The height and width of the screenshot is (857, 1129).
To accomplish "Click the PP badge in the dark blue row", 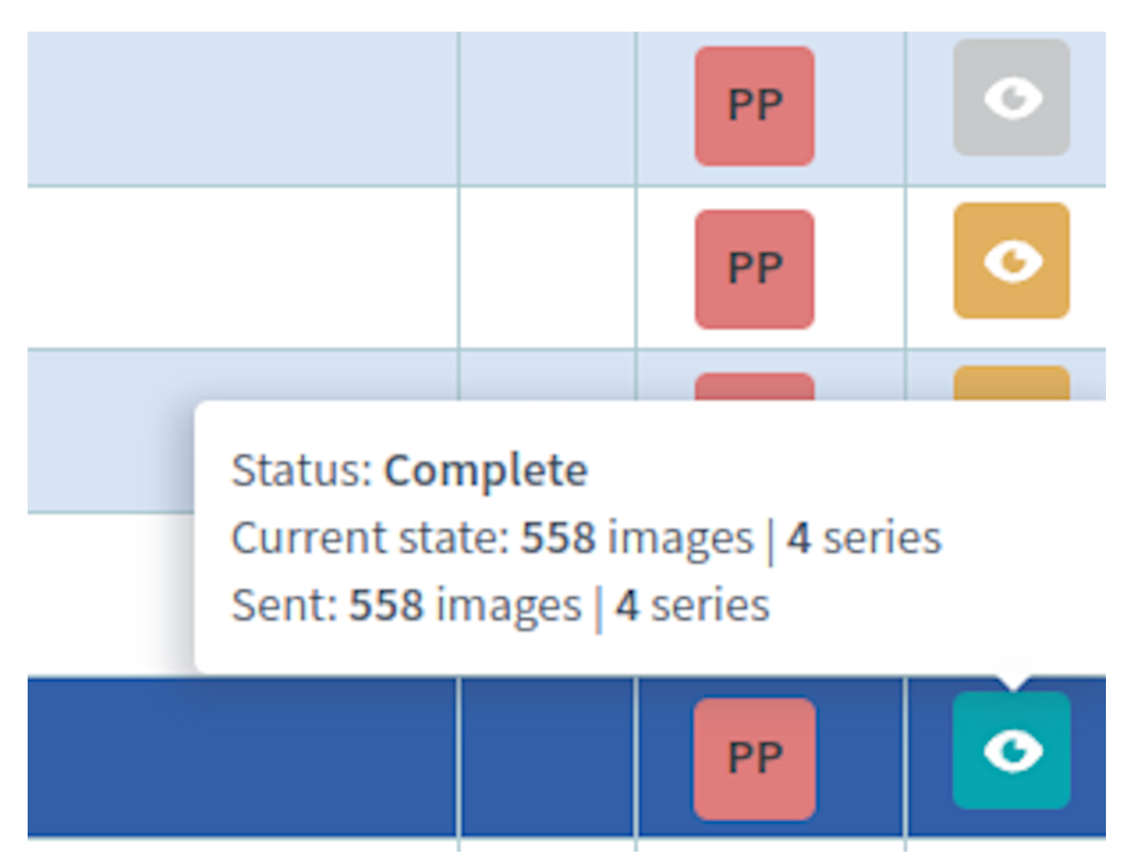I will click(754, 758).
